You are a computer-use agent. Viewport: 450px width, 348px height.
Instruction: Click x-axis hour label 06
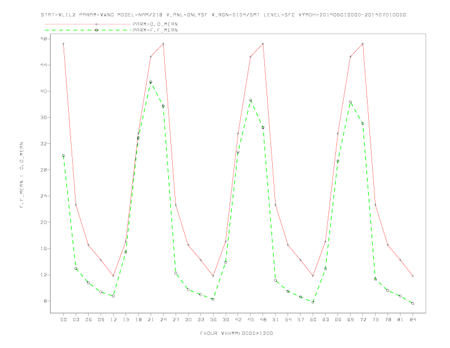pos(89,320)
